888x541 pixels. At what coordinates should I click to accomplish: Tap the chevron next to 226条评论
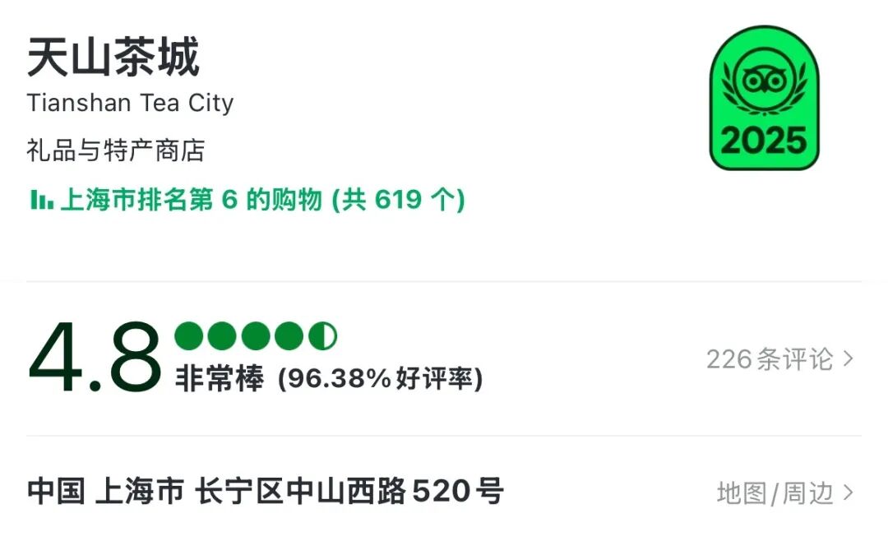pos(849,358)
